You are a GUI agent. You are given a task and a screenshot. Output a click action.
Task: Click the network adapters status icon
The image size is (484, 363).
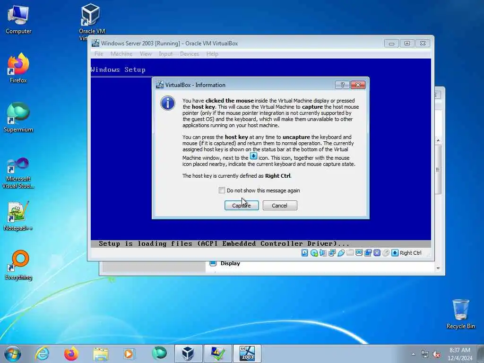click(332, 253)
